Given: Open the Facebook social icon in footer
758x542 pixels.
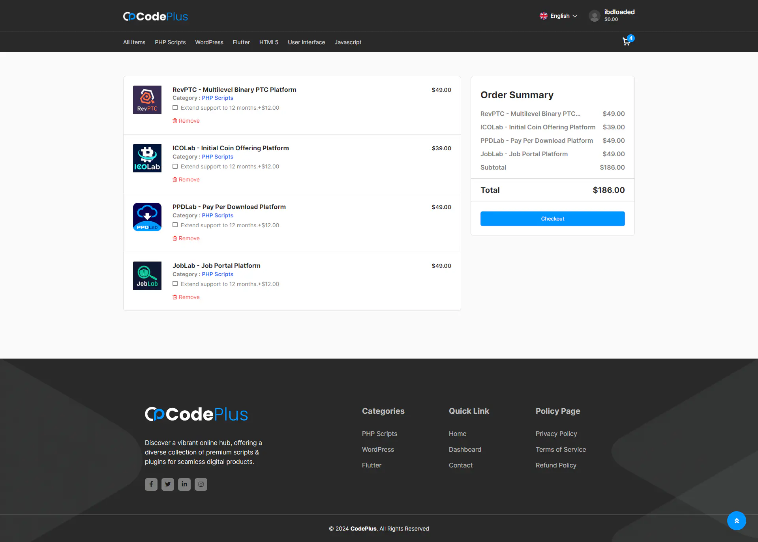Looking at the screenshot, I should pyautogui.click(x=151, y=484).
